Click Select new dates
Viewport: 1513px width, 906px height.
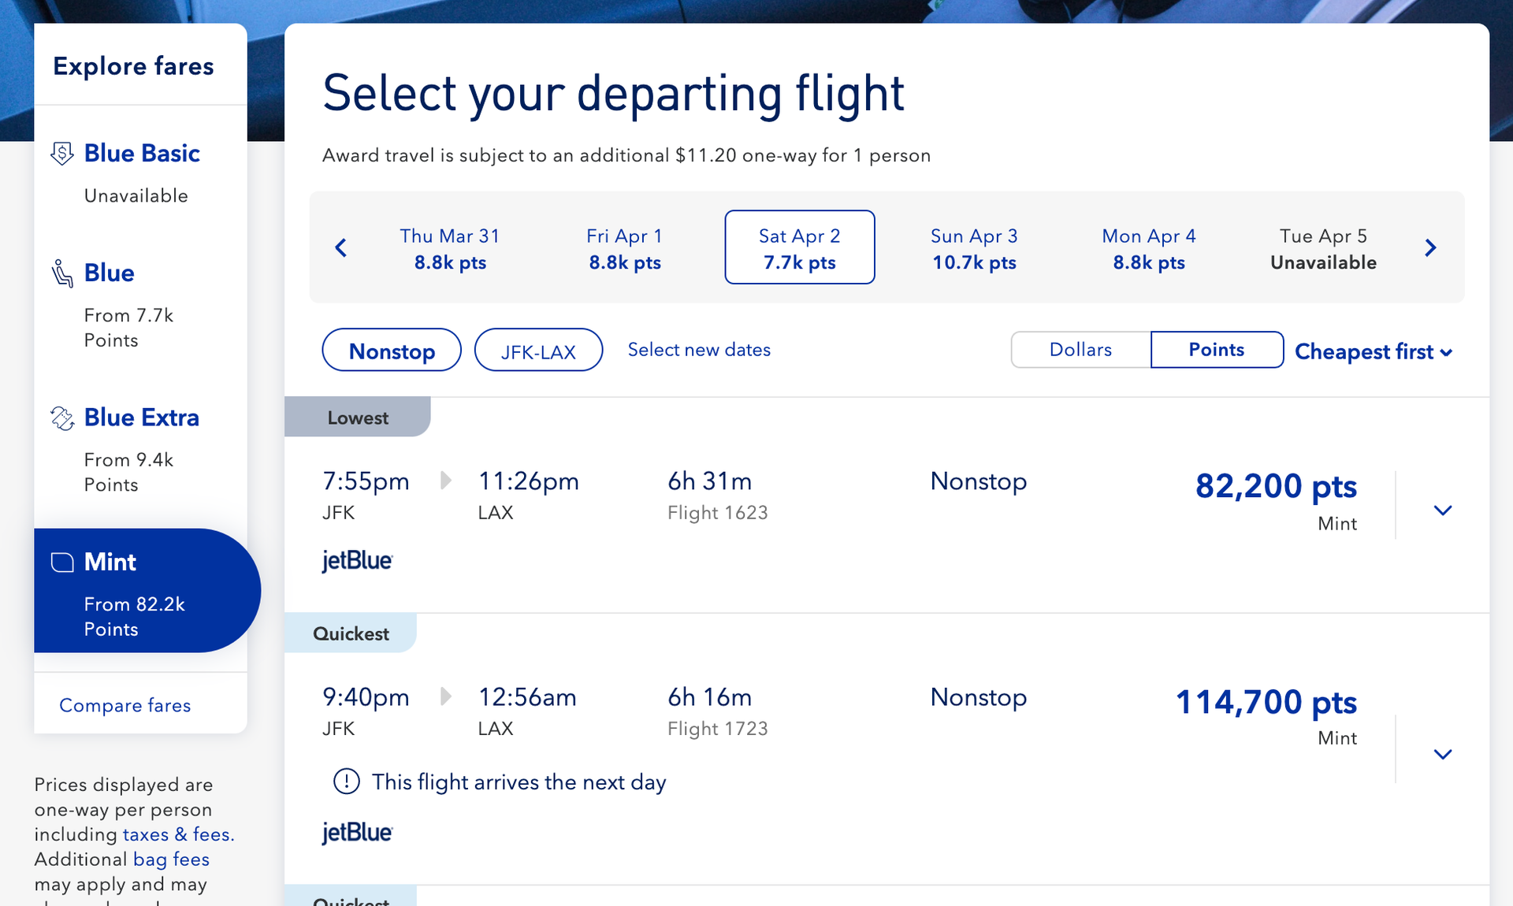click(x=699, y=350)
